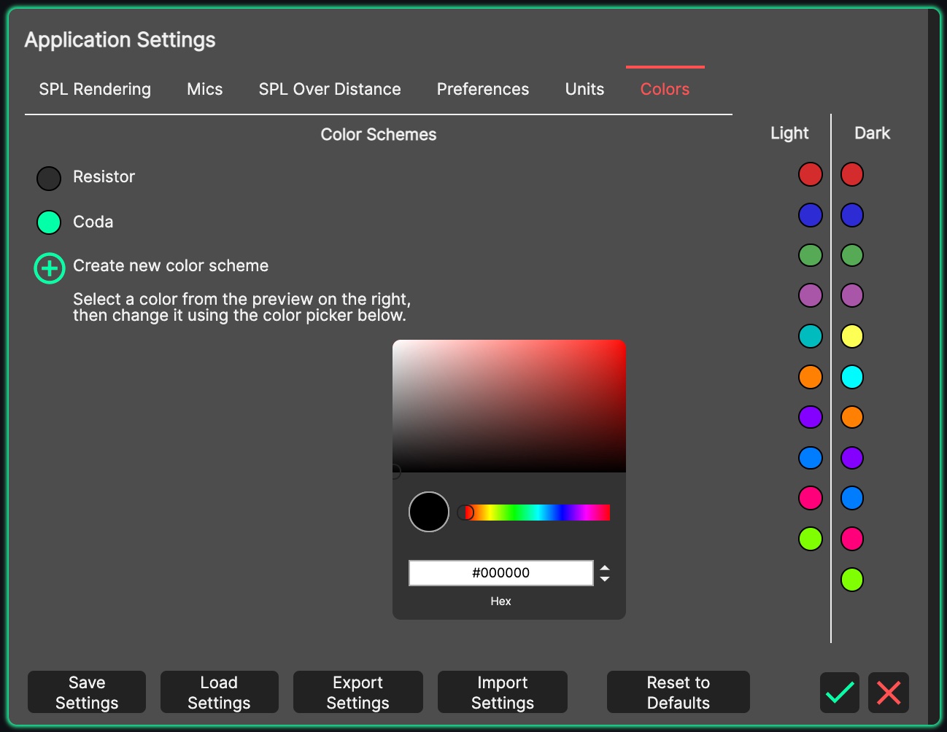Export Settings to a file
Viewport: 947px width, 732px height.
(x=357, y=693)
